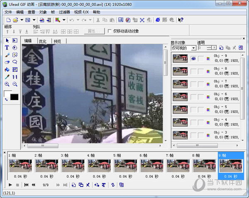Toggle visibility eye for Obj - 9
This screenshot has width=249, height=198.
[193, 59]
